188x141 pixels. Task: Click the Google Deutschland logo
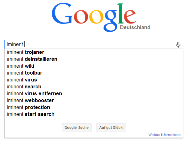click(101, 17)
